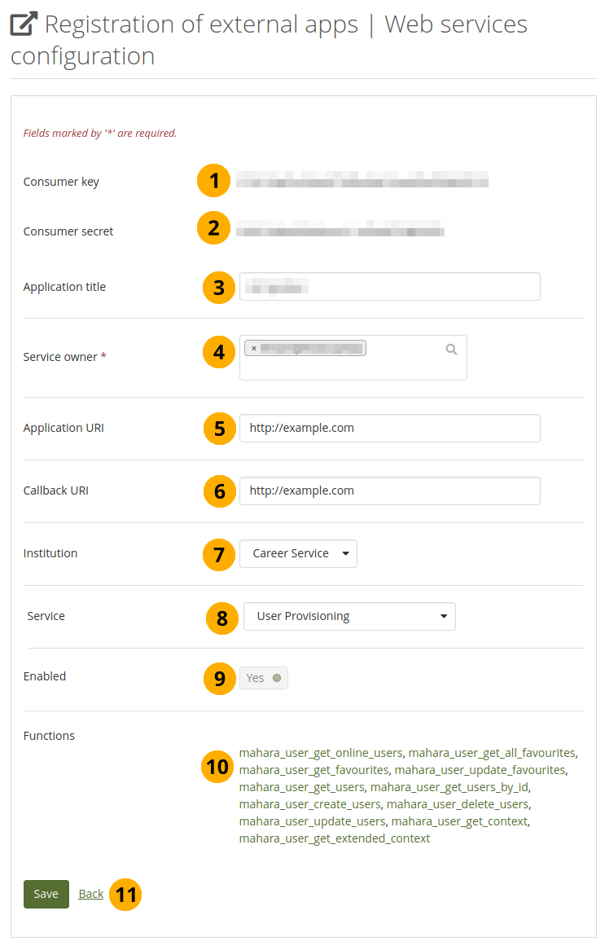Click mahara_user_delete_users function link

457,804
